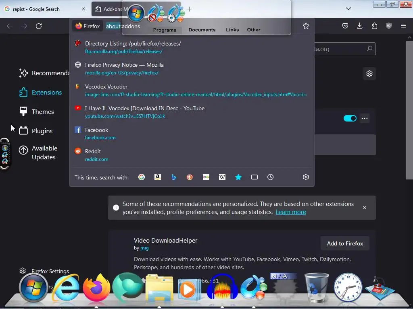The height and width of the screenshot is (309, 413).
Task: Select the Programs tab in the overlay
Action: tap(165, 30)
